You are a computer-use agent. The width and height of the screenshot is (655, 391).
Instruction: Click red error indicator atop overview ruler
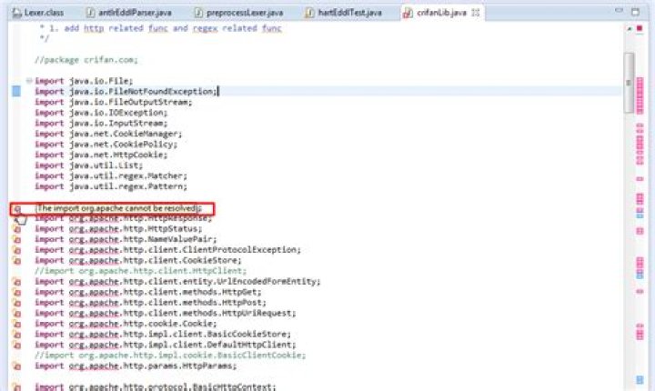pyautogui.click(x=640, y=28)
